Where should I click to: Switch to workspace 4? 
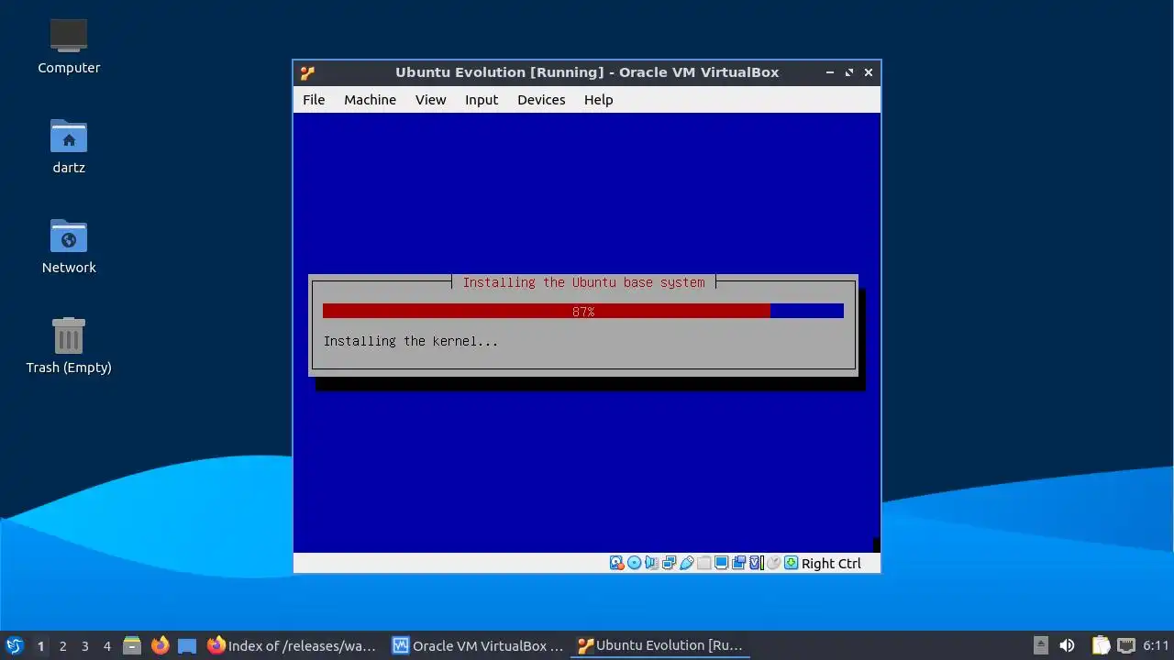point(106,645)
